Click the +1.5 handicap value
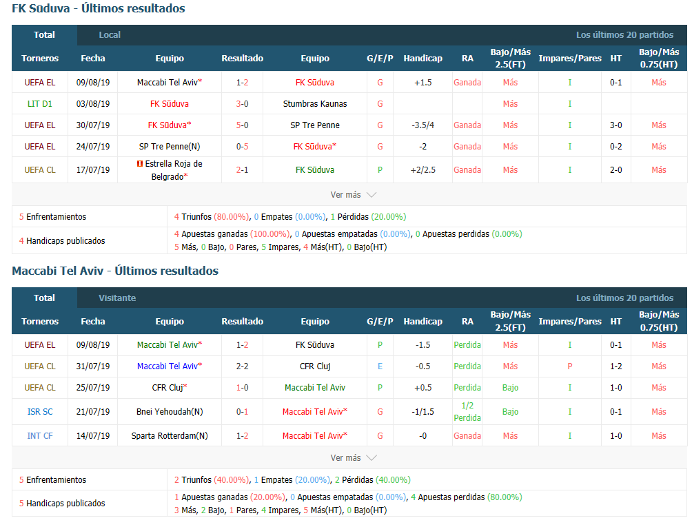Viewport: 692px width, 518px height. [x=423, y=83]
